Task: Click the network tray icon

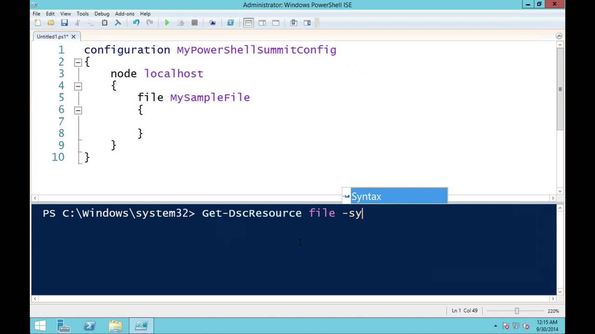Action: click(516, 326)
